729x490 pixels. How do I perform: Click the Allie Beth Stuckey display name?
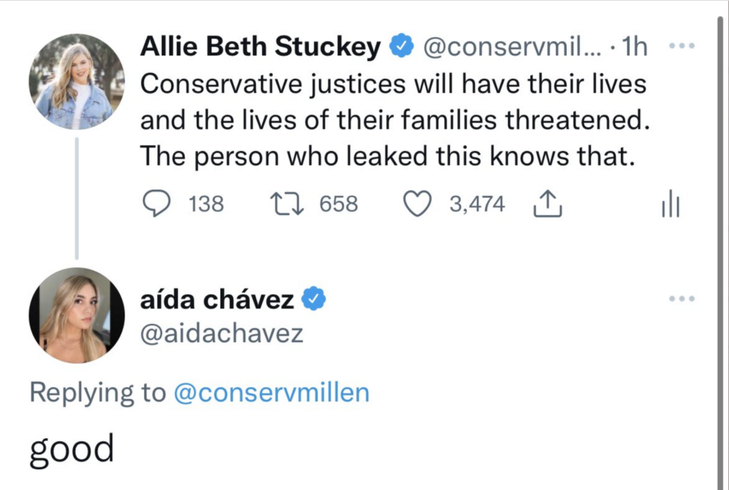click(x=261, y=48)
